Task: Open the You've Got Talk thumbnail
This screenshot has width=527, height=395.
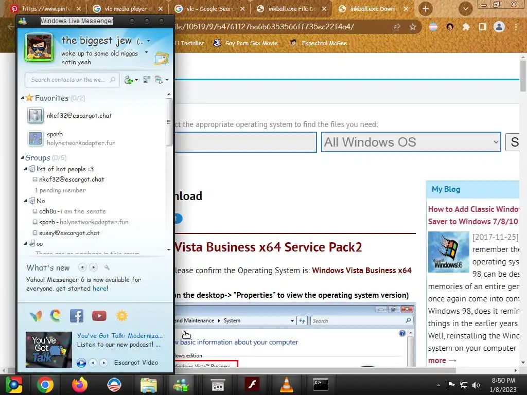Action: 49,350
